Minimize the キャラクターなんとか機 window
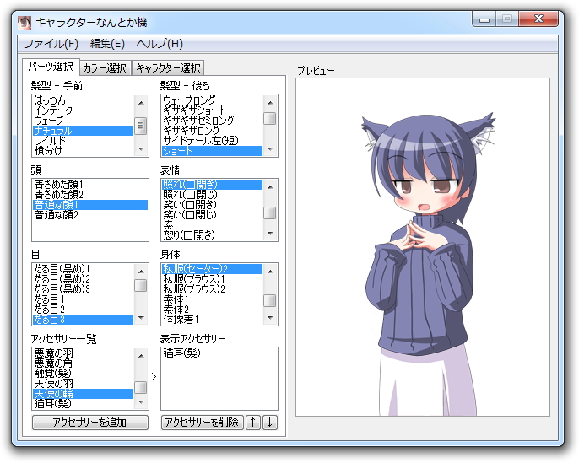 click(x=484, y=19)
